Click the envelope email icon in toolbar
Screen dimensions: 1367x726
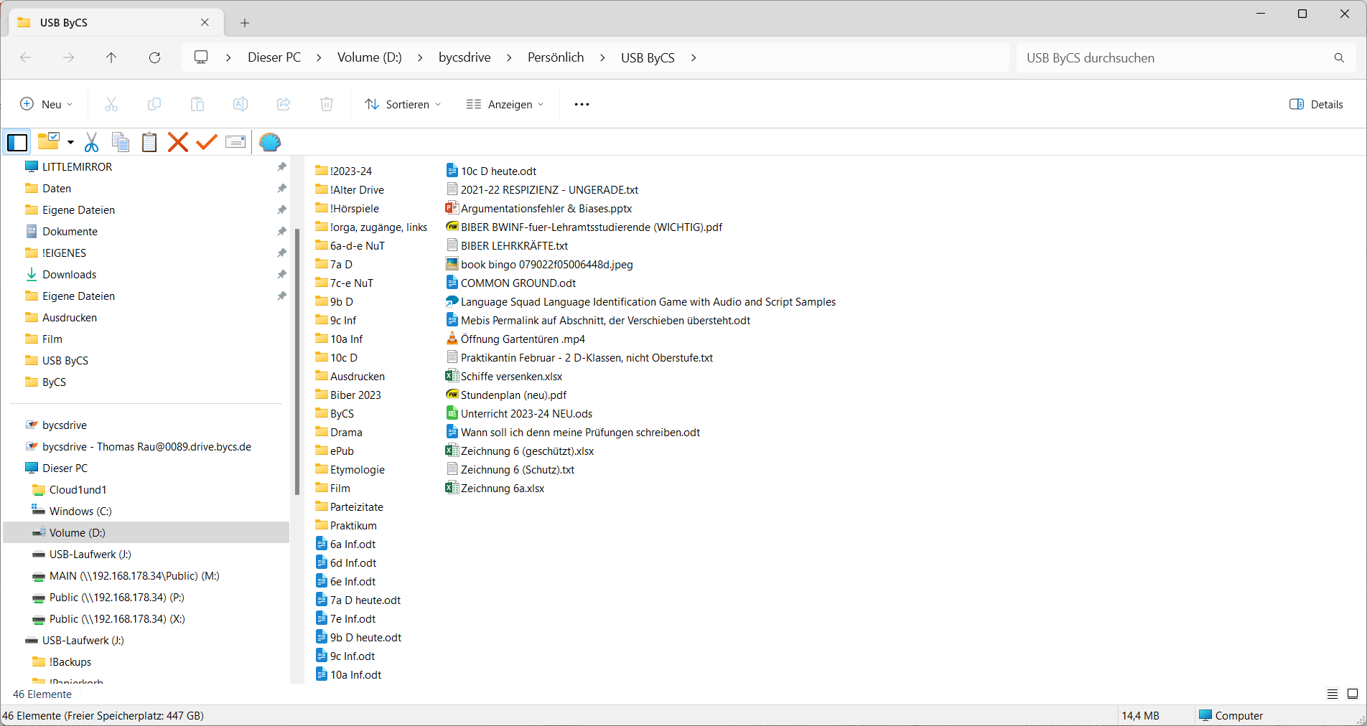(x=235, y=142)
